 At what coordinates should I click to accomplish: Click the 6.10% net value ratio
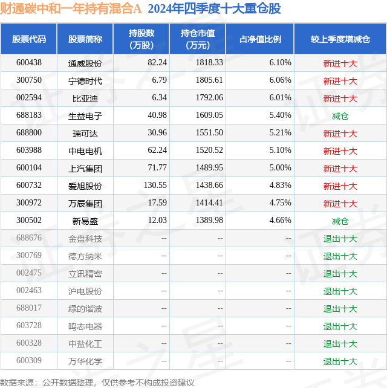click(280, 63)
